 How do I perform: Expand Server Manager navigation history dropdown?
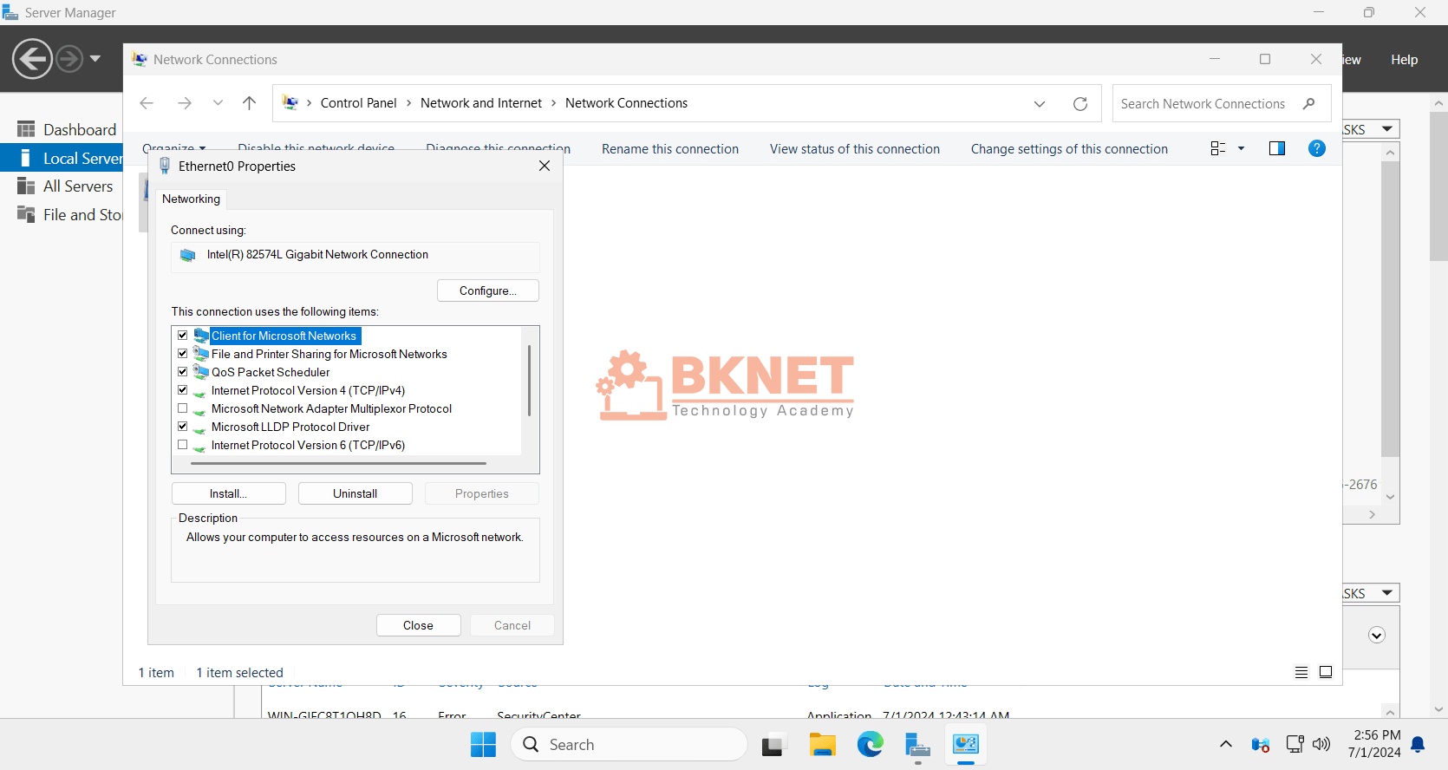point(95,59)
